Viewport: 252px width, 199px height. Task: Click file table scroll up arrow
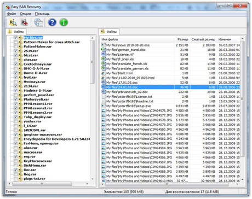[x=242, y=38]
